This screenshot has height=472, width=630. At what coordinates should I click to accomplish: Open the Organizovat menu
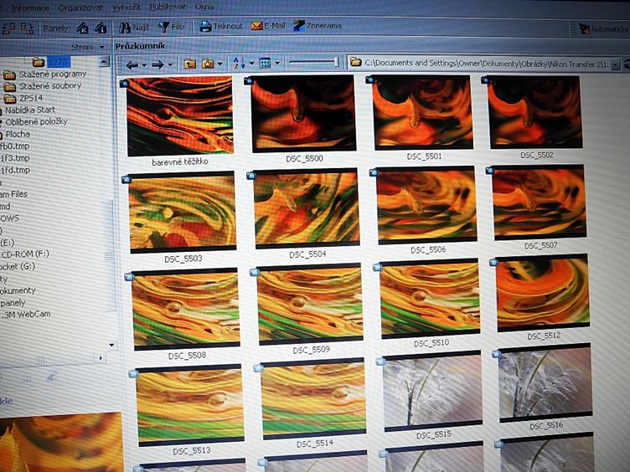(x=80, y=8)
